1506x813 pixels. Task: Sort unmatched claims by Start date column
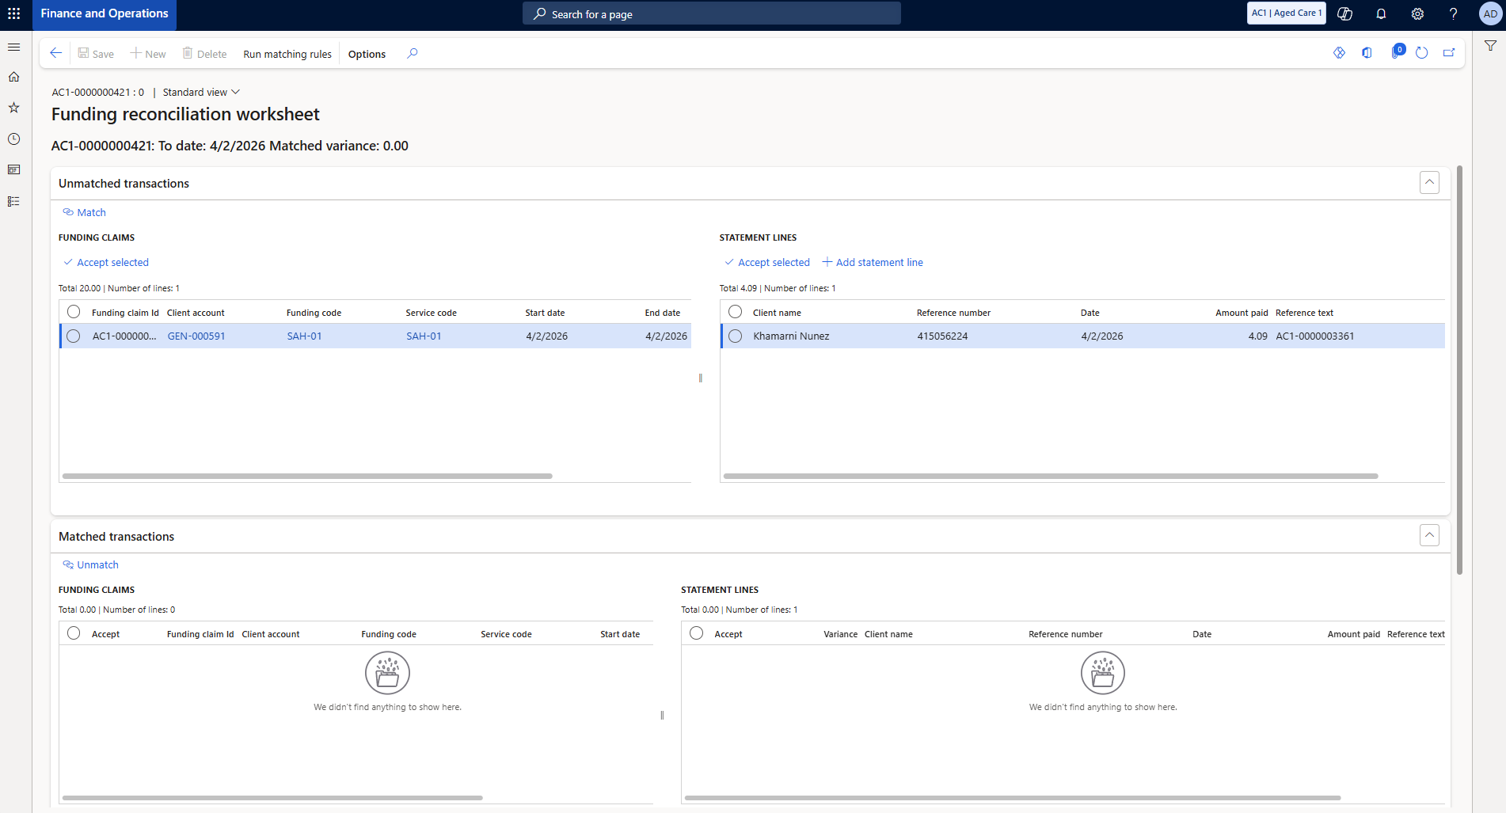point(545,313)
